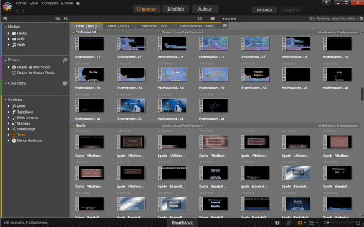
Task: Collapse the Professionnel group header
Action: pos(73,32)
